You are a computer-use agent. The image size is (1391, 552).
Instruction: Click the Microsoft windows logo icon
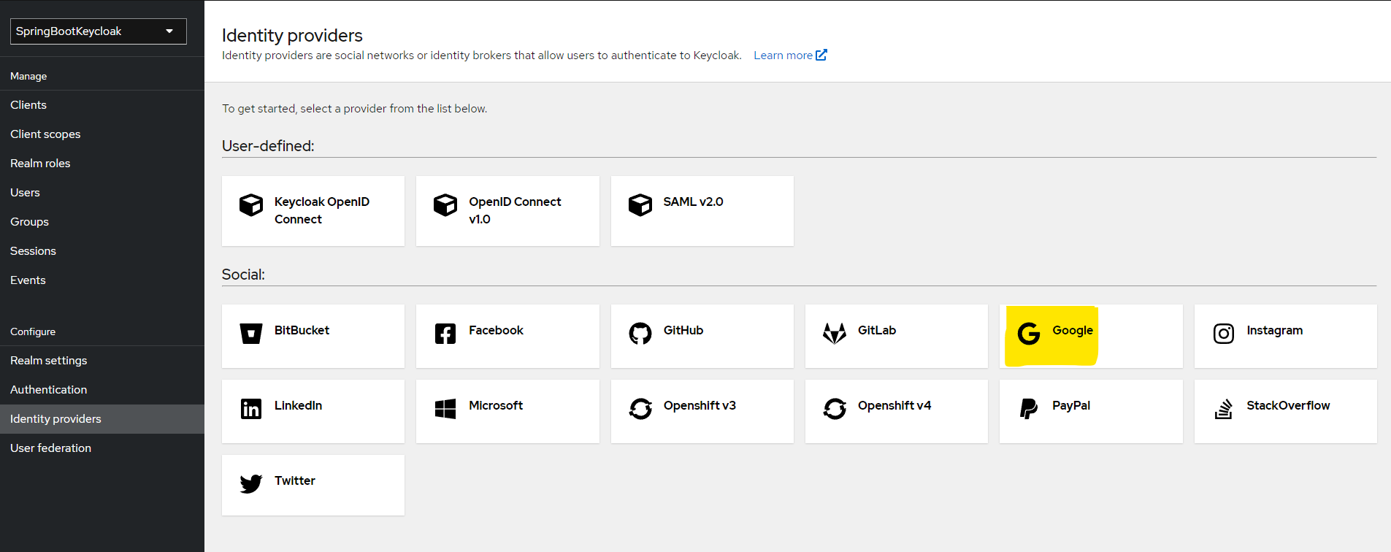[x=445, y=409]
